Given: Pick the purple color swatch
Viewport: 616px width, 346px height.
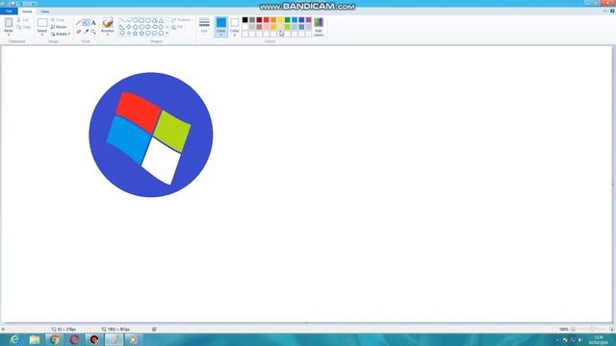Looking at the screenshot, I should (309, 19).
